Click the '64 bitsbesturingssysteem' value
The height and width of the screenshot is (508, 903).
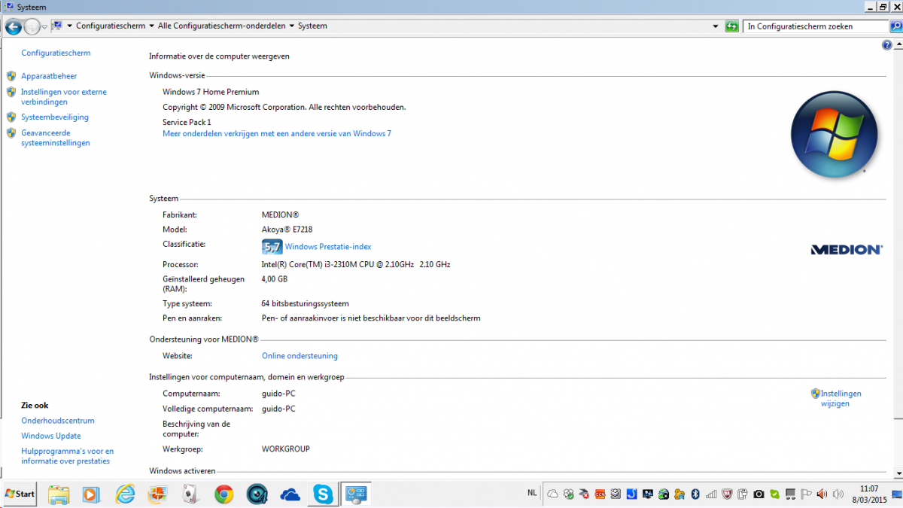[x=306, y=304]
